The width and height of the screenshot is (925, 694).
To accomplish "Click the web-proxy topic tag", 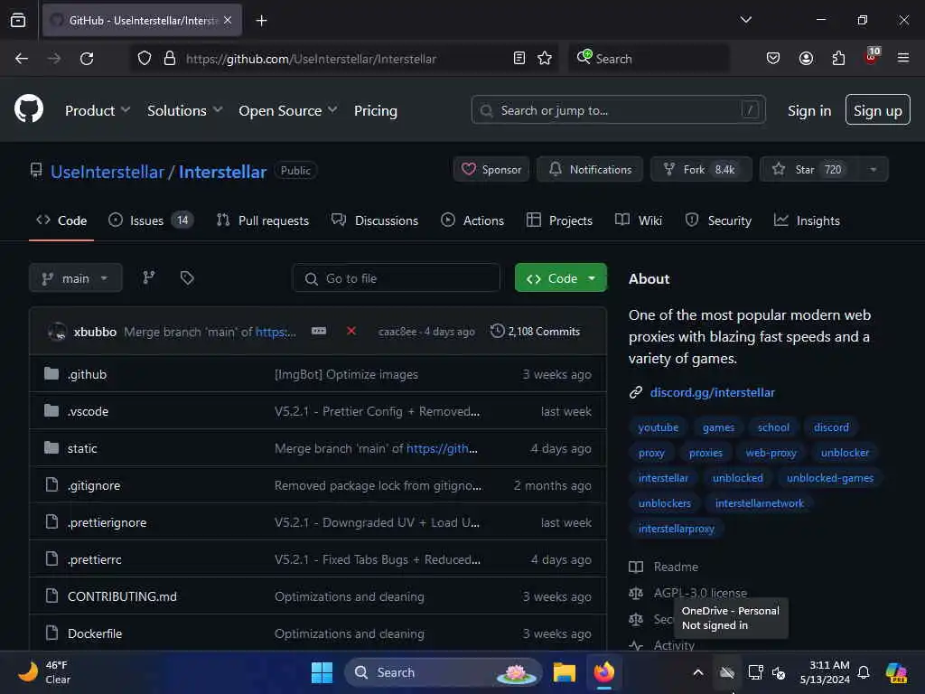I will 771,453.
